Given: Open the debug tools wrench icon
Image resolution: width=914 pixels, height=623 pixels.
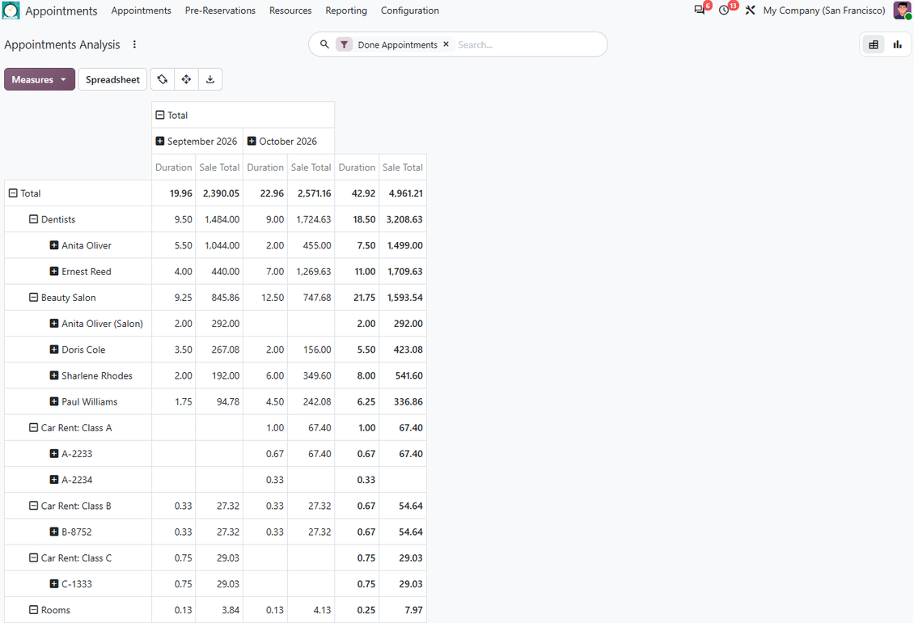Looking at the screenshot, I should (750, 10).
